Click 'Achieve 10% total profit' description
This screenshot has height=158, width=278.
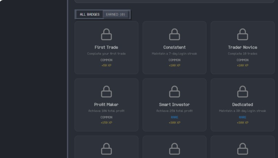pos(106,111)
